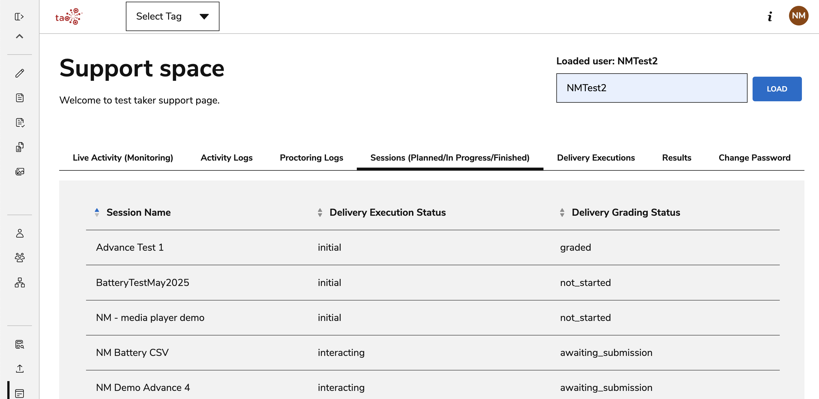Open the media assets manager
Image resolution: width=819 pixels, height=399 pixels.
[x=20, y=172]
